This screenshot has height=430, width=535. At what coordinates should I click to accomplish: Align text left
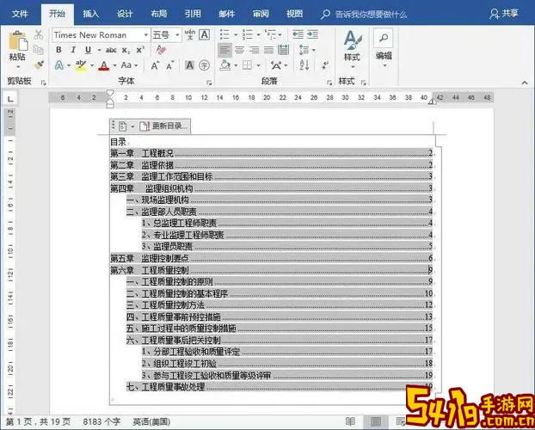[x=224, y=50]
